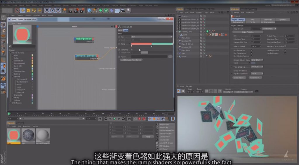The height and width of the screenshot is (165, 299).
Task: Toggle the X axis lock icon
Action: click(47, 10)
